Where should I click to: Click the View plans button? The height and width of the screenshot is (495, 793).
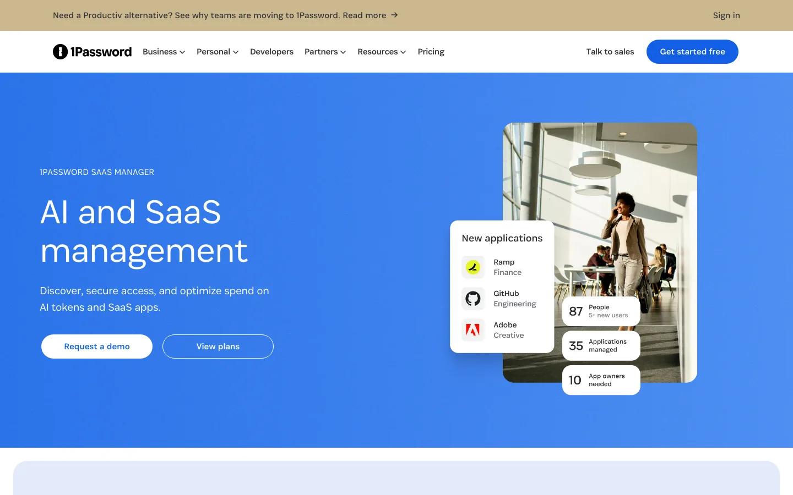218,346
